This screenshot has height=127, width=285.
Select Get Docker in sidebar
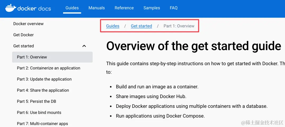(23, 35)
